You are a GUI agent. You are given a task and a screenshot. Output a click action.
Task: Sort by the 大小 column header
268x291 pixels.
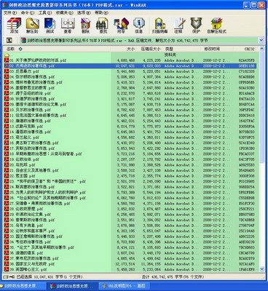point(124,49)
